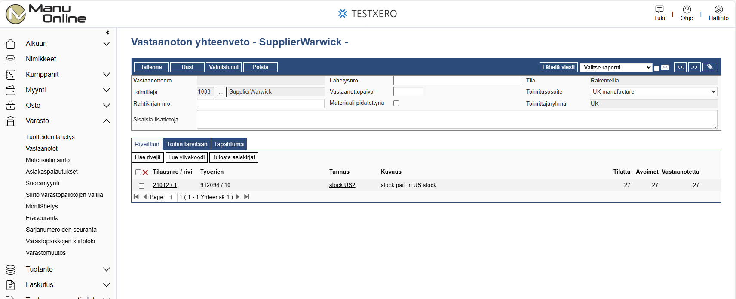Open Vastaanotot in the Varasto submenu

42,148
